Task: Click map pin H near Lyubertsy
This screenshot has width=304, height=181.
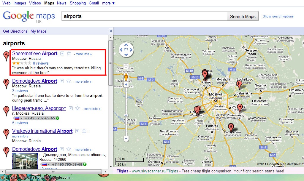Action: 240,108
